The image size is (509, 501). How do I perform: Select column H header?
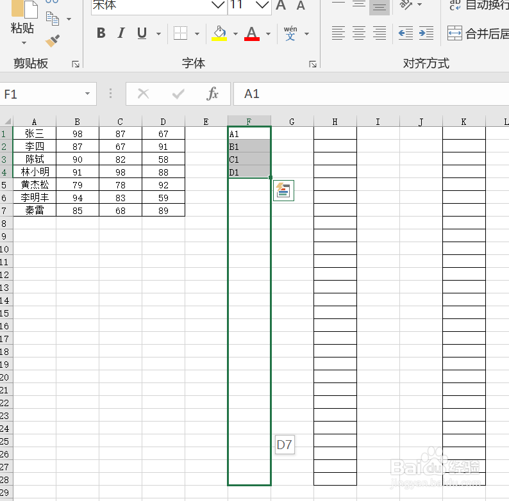pos(335,122)
